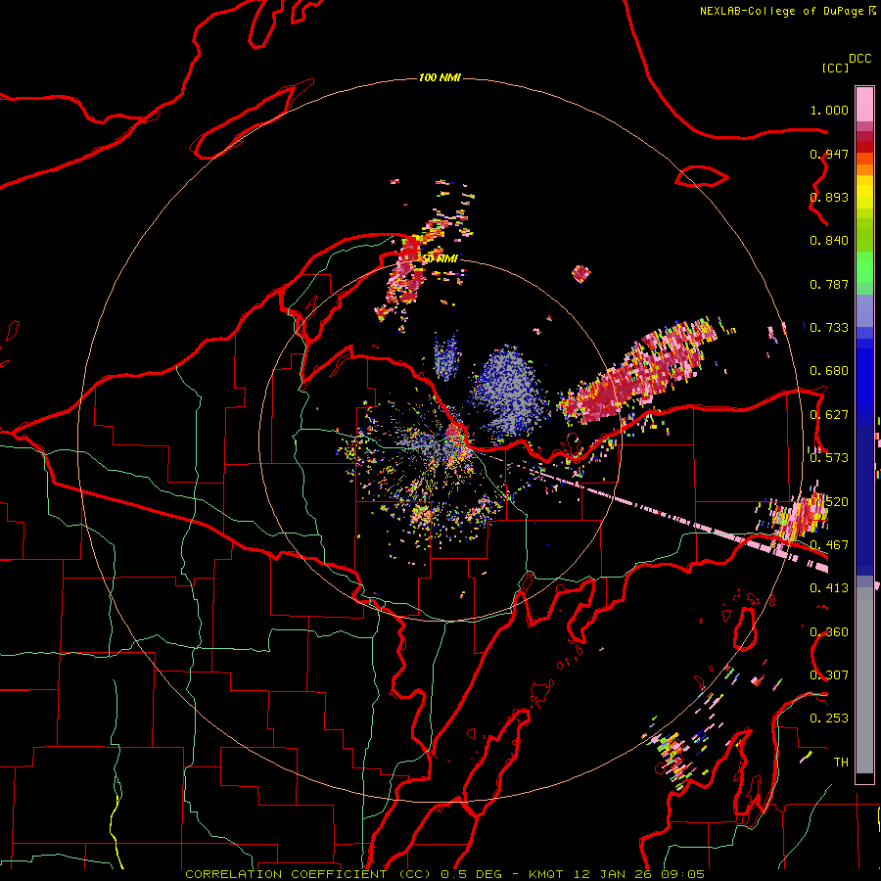Pick the orange segment of the color bar
Screen dimensions: 881x881
click(864, 169)
